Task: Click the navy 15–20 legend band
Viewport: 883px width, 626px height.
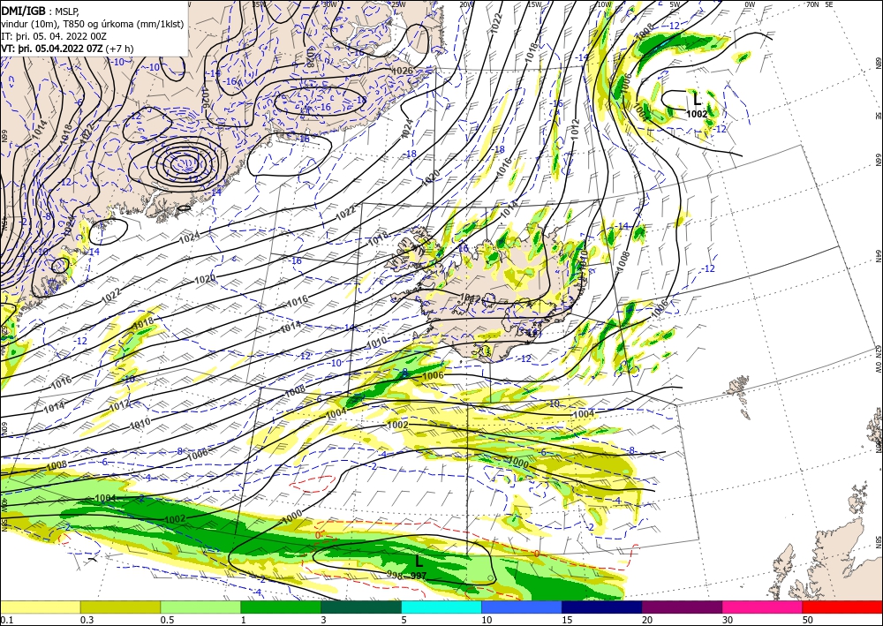Action: [602, 607]
